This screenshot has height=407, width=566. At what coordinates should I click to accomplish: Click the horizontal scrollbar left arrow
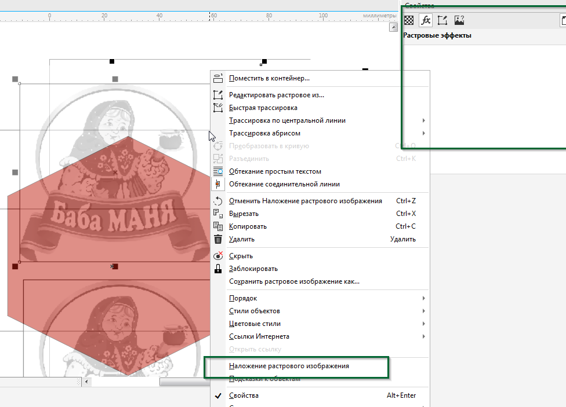86,382
